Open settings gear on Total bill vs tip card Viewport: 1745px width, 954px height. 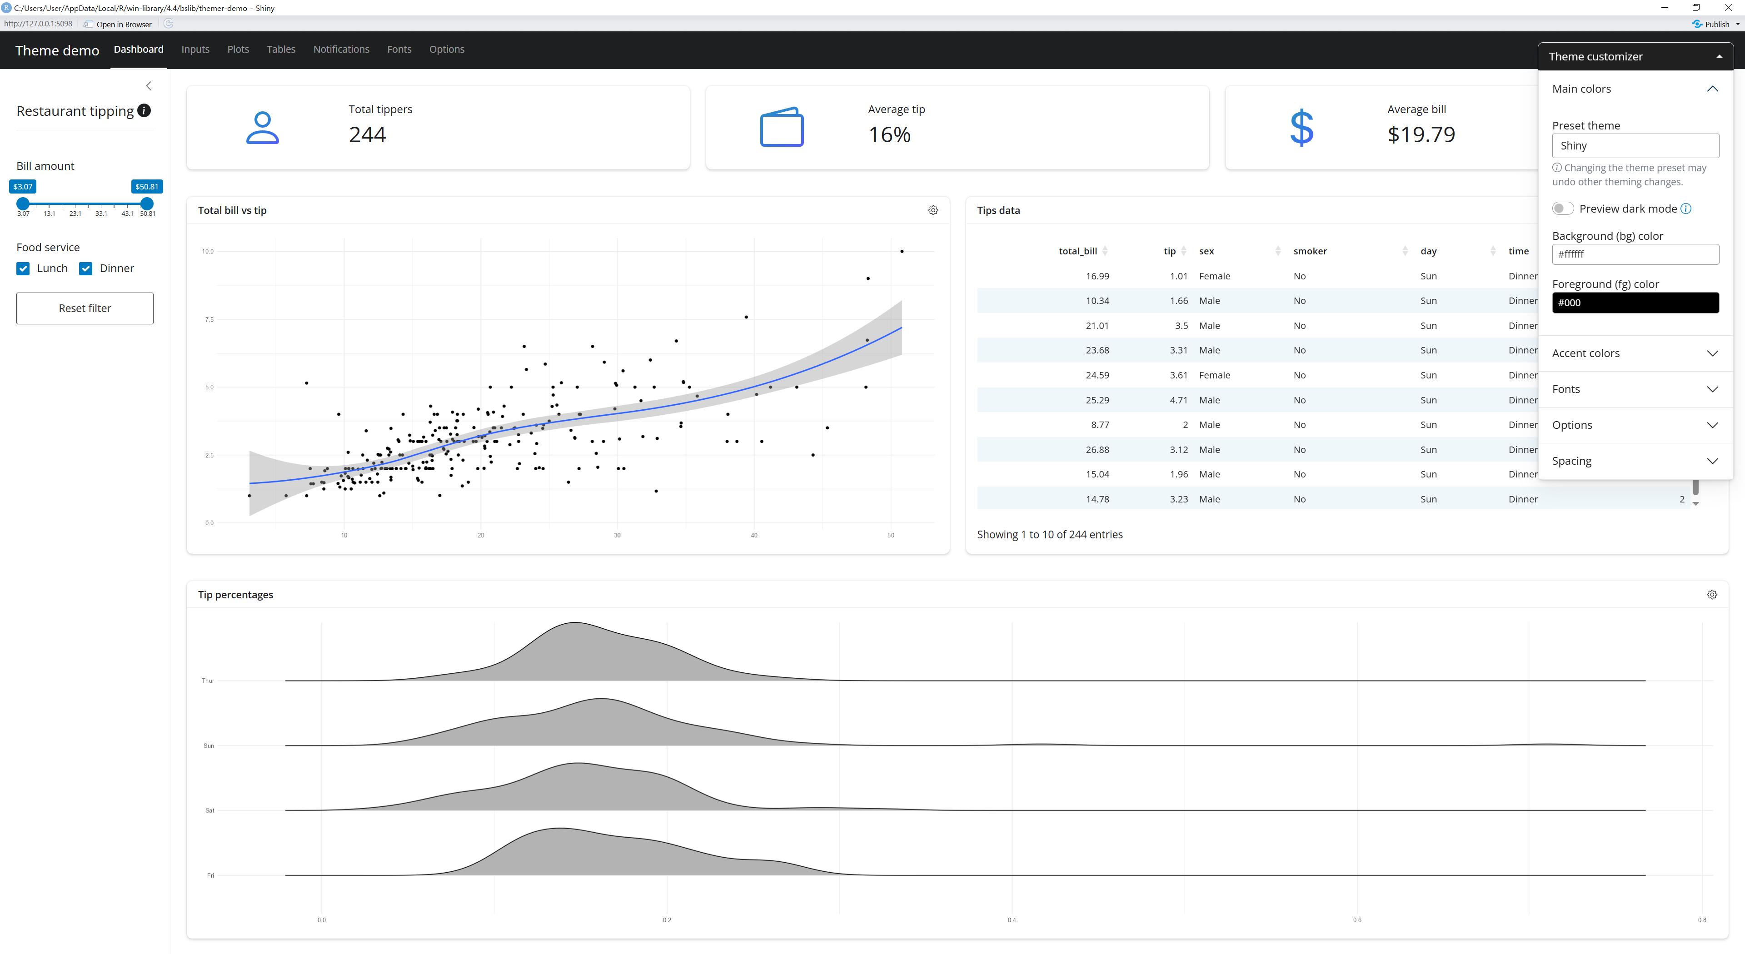point(933,211)
